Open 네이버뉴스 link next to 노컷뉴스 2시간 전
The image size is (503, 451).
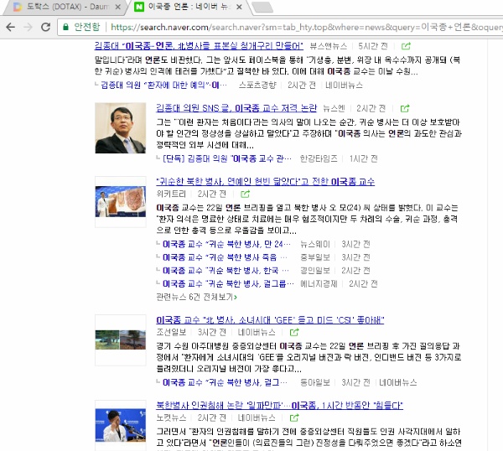(257, 417)
